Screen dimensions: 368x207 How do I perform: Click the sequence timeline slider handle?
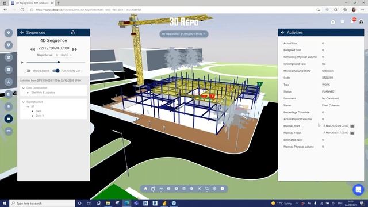pyautogui.click(x=59, y=62)
